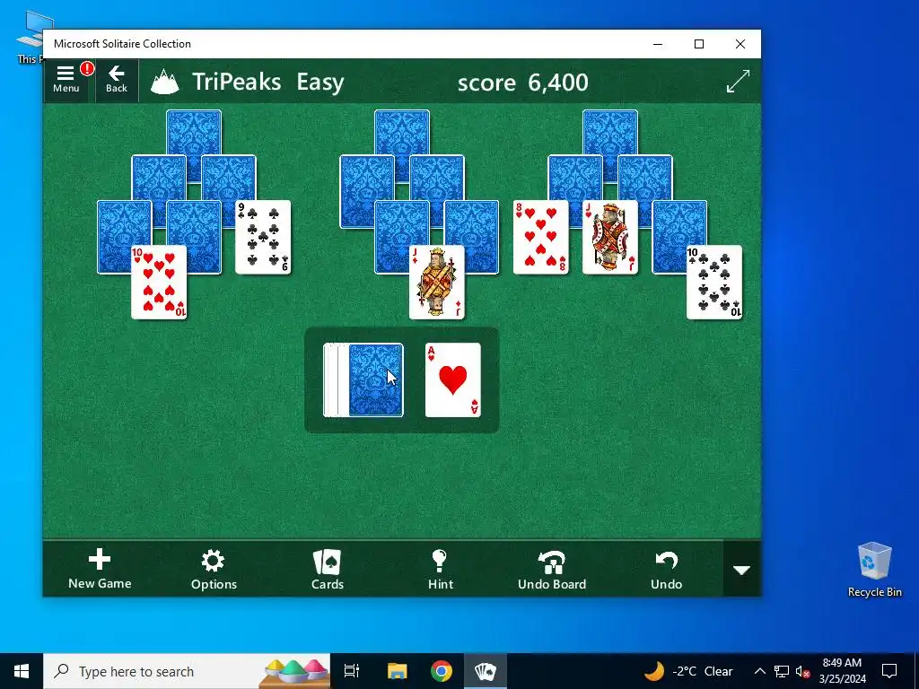Focus the taskbar search box

(x=187, y=671)
